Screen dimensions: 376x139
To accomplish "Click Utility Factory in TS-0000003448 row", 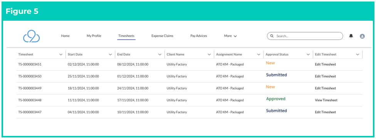I will pos(177,100).
